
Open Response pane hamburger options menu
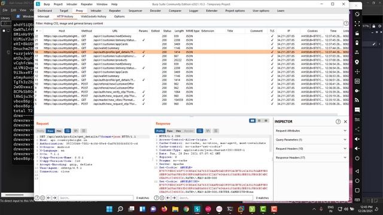(216, 131)
